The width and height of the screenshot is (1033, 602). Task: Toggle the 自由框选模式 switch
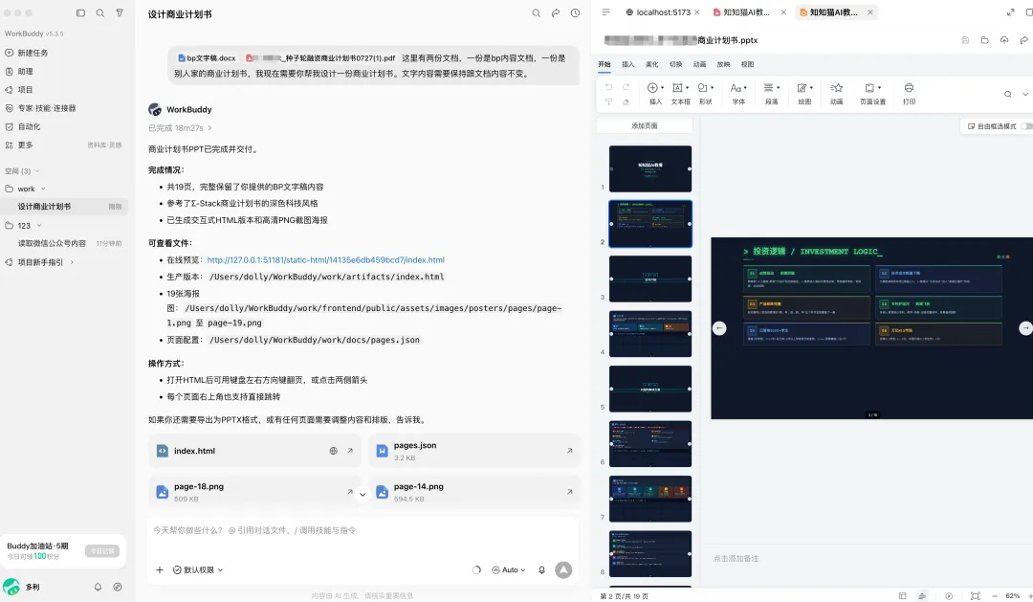click(1025, 126)
